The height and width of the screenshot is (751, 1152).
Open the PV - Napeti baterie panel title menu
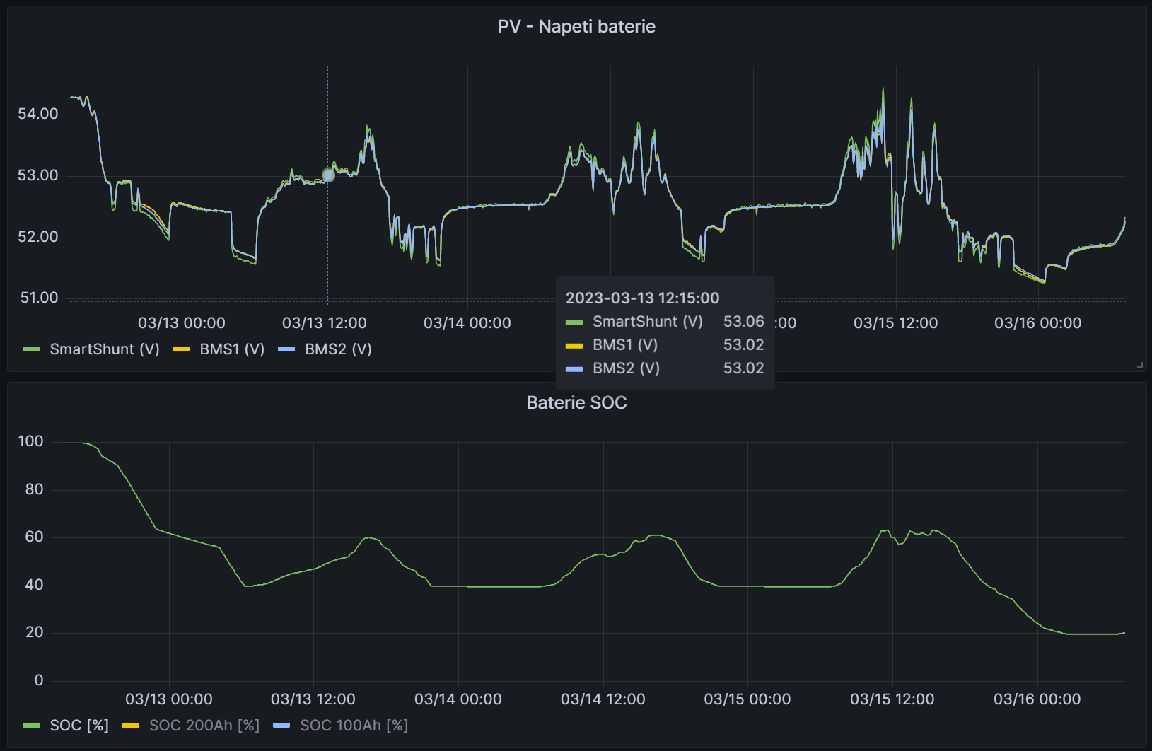click(x=576, y=27)
